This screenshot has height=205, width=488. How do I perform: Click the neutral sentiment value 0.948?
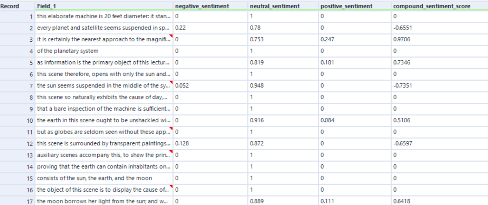click(x=256, y=86)
